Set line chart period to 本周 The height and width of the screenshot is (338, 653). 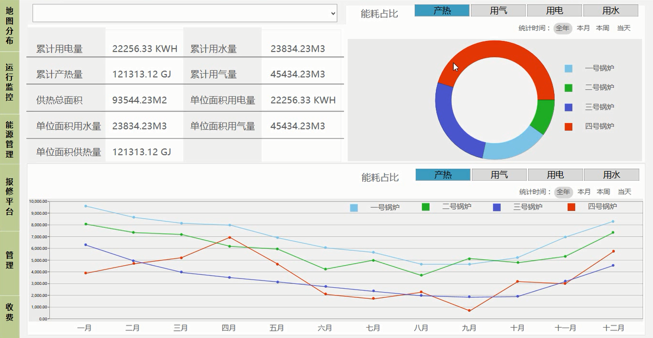(x=603, y=192)
